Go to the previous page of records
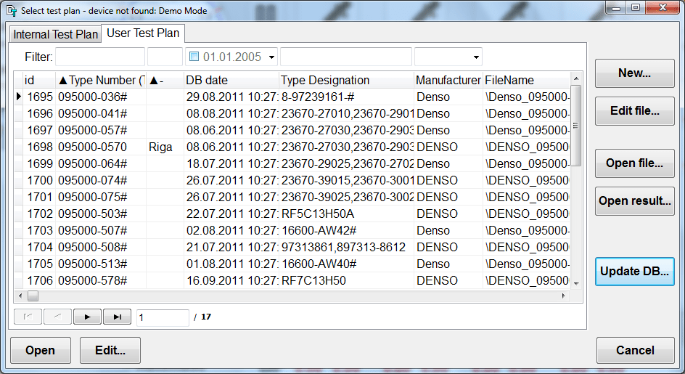 pyautogui.click(x=57, y=317)
